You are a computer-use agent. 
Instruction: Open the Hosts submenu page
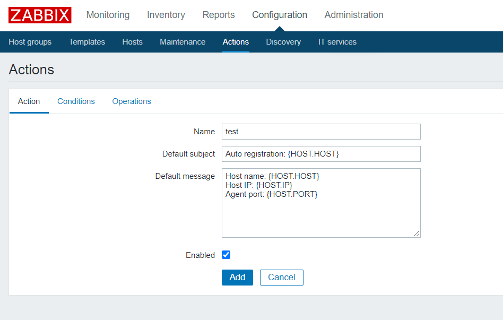point(132,42)
